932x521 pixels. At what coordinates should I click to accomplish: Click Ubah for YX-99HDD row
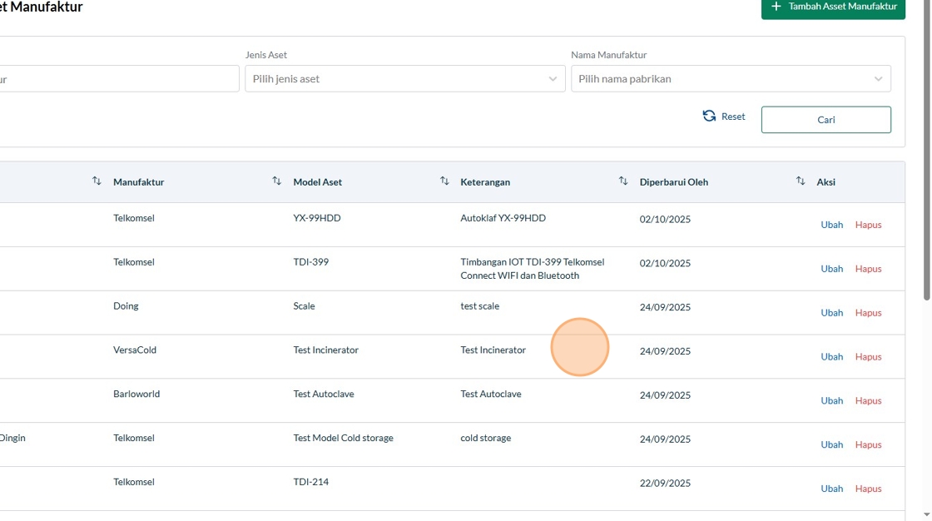[832, 225]
